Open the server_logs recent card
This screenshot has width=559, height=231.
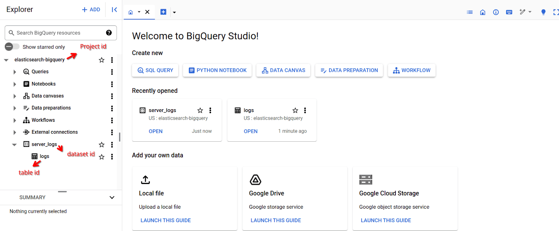coord(155,131)
